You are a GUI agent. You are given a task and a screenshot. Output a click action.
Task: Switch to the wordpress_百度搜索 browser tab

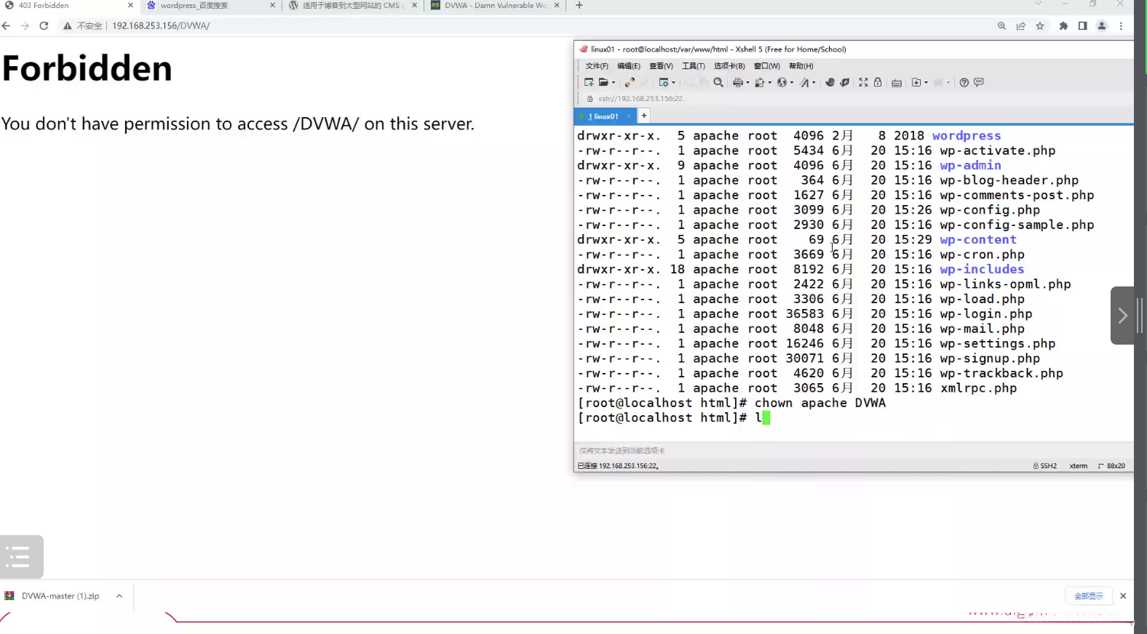tap(211, 5)
